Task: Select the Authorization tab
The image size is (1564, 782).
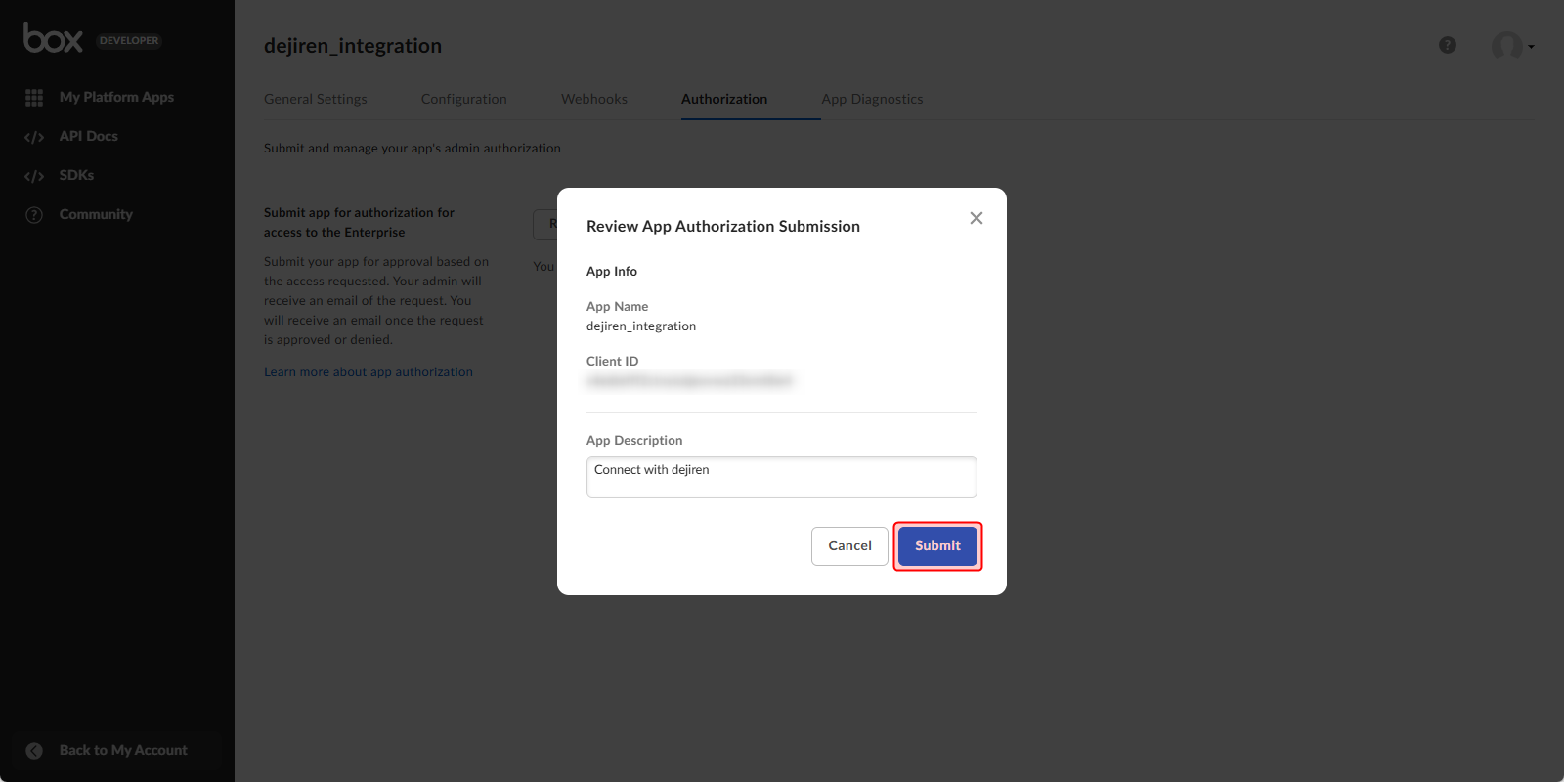Action: [724, 99]
